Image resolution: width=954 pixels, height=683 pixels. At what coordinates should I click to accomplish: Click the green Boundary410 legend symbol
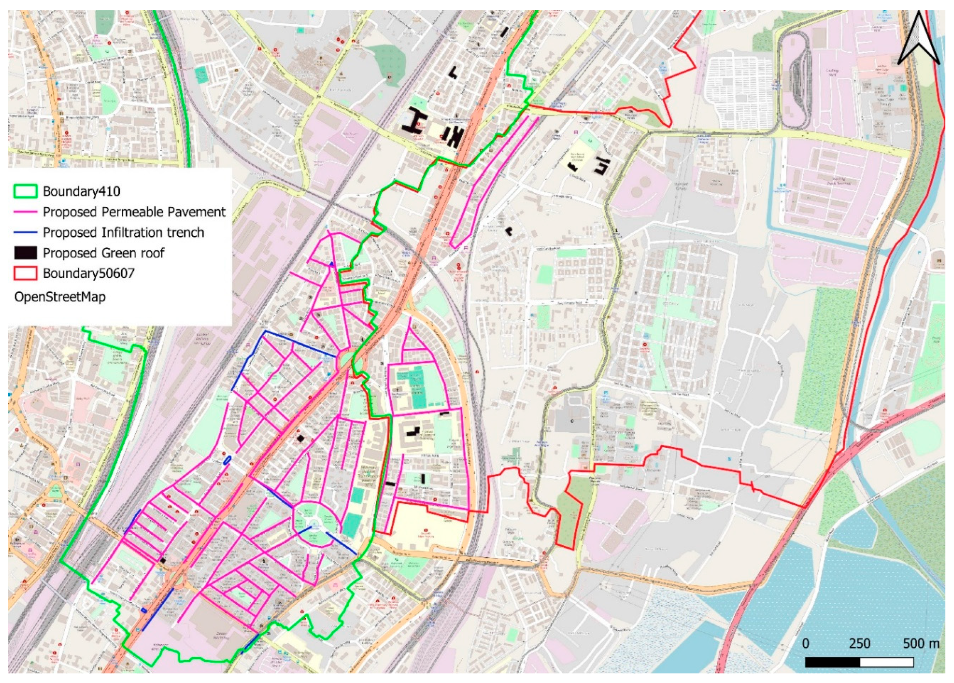25,191
